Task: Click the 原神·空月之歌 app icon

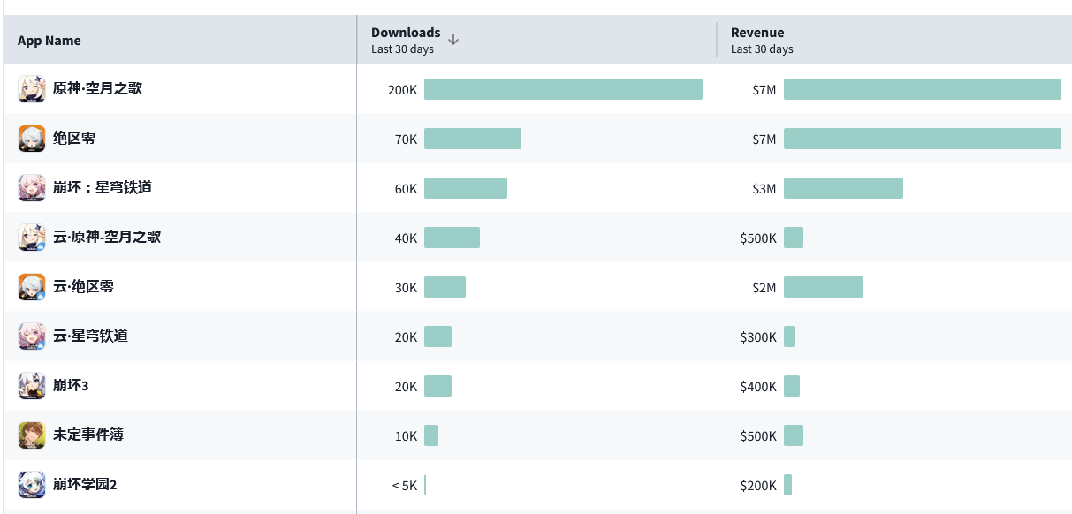Action: [32, 89]
